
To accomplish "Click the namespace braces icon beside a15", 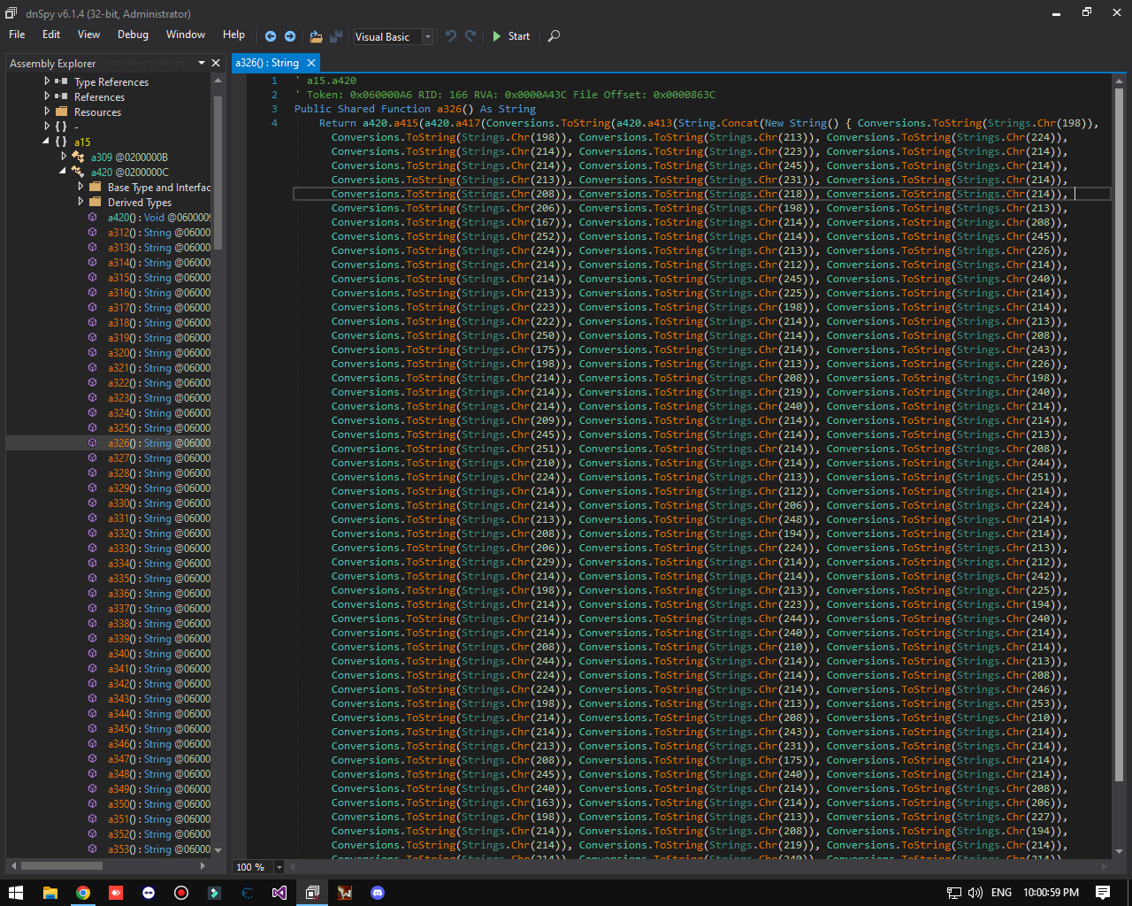I will point(61,142).
